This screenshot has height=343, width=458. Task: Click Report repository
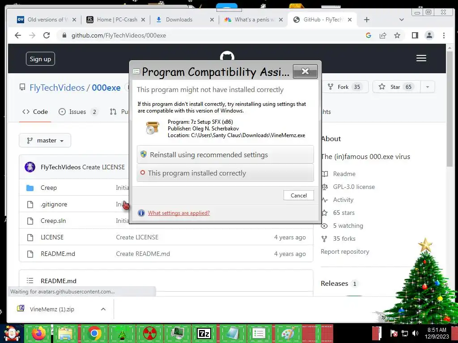pyautogui.click(x=345, y=251)
